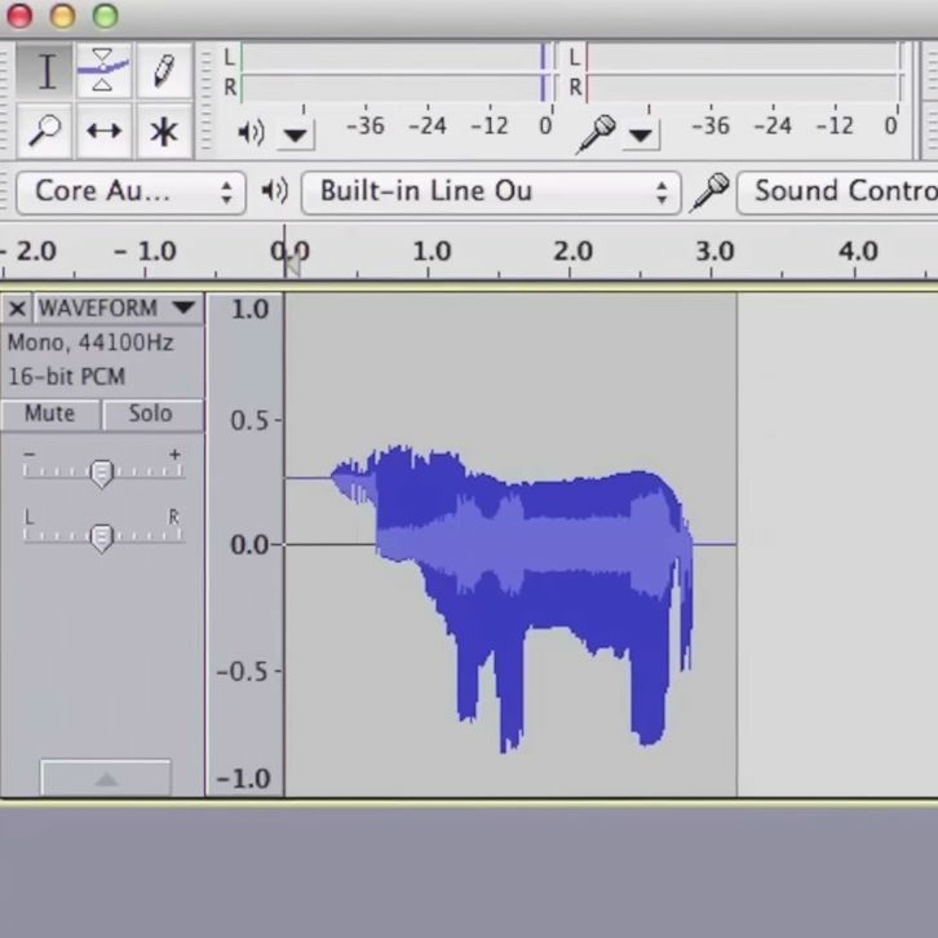
Task: Click the Sound Control option
Action: [838, 190]
